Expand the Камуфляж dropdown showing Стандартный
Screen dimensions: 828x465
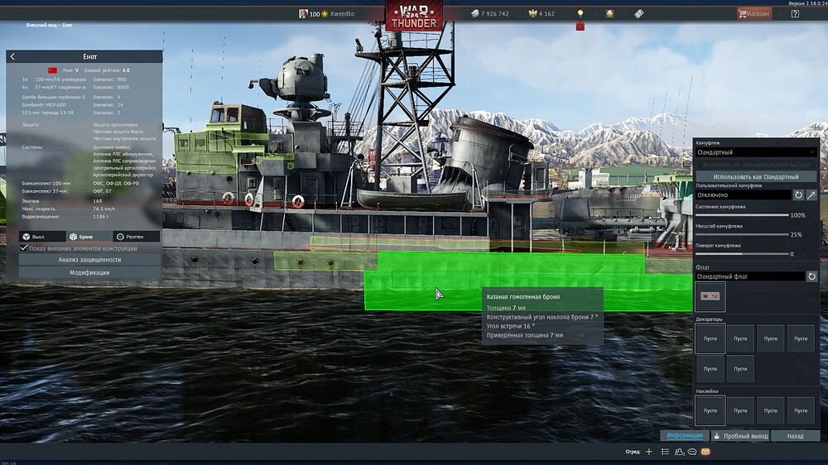point(756,152)
